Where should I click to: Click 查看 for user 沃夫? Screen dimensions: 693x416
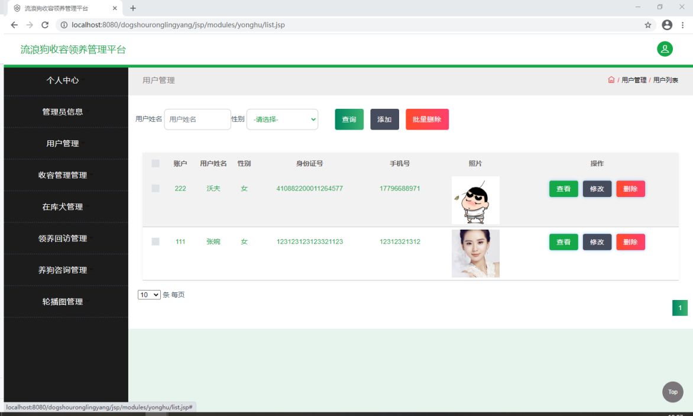point(564,189)
